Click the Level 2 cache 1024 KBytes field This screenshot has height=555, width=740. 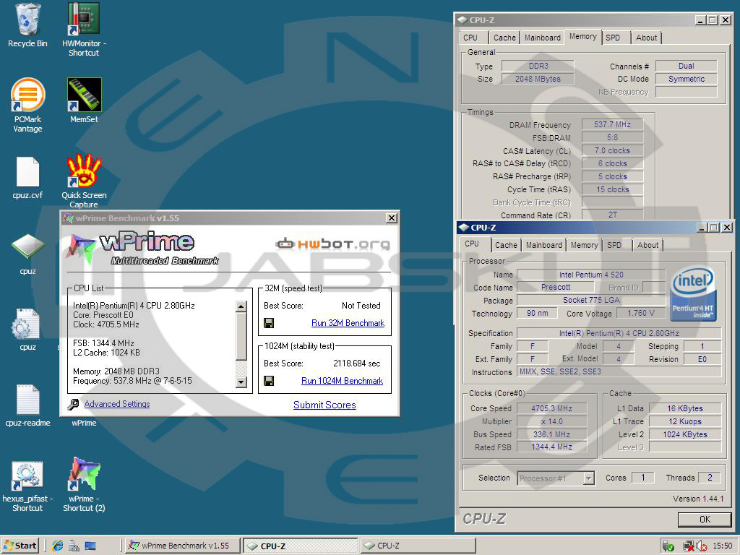[685, 434]
